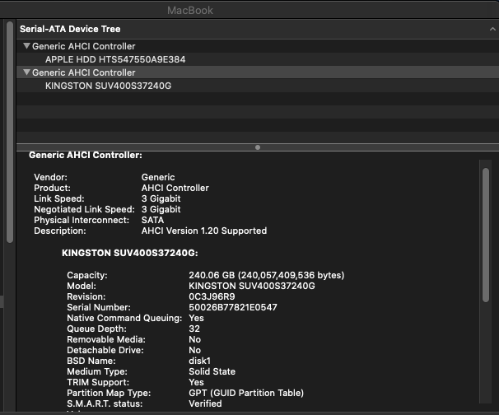Click the Model value KINGSTON SUV400S37240G
The width and height of the screenshot is (499, 415).
(252, 286)
